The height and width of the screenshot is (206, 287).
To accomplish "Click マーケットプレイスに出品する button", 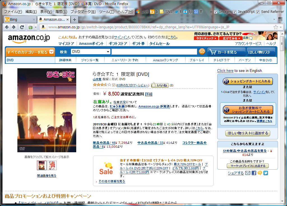I will click(x=248, y=166).
